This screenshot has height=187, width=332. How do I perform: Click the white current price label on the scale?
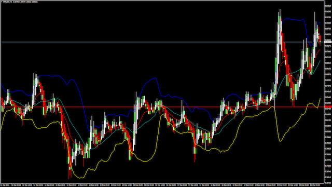coord(328,42)
